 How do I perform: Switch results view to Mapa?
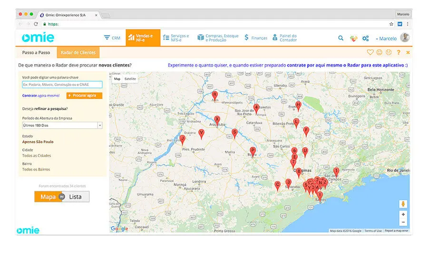(x=48, y=197)
